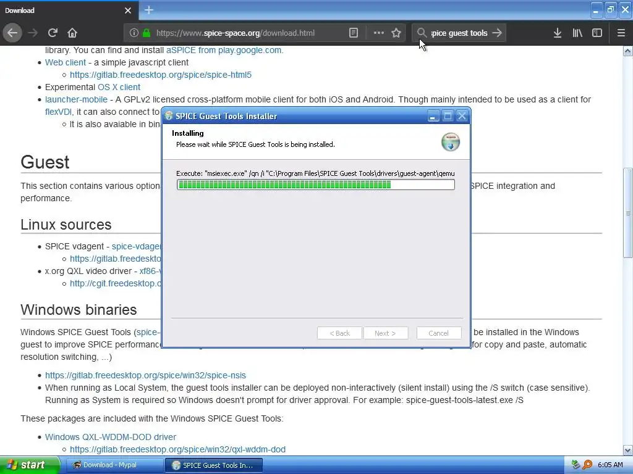This screenshot has height=474, width=633.
Task: Click the disabled Next button
Action: pyautogui.click(x=386, y=333)
